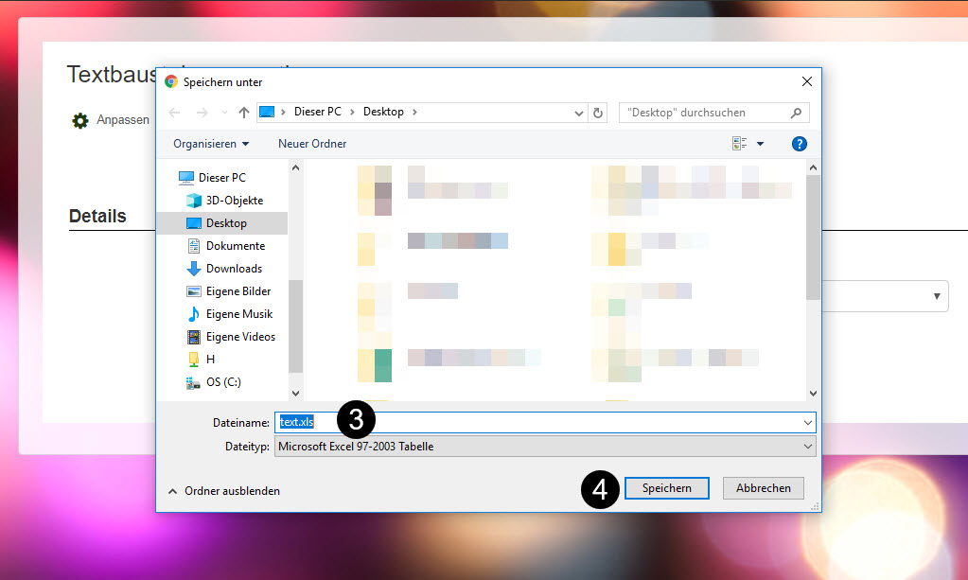Click the Back arrow in the dialog
Viewport: 968px width, 580px height.
174,113
